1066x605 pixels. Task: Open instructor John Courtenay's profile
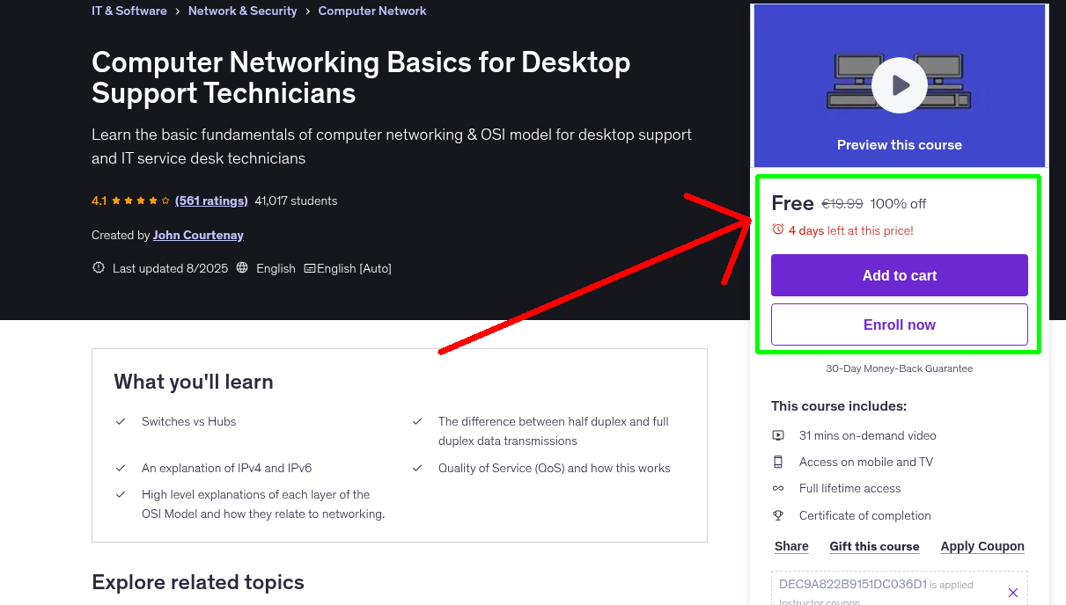(198, 235)
